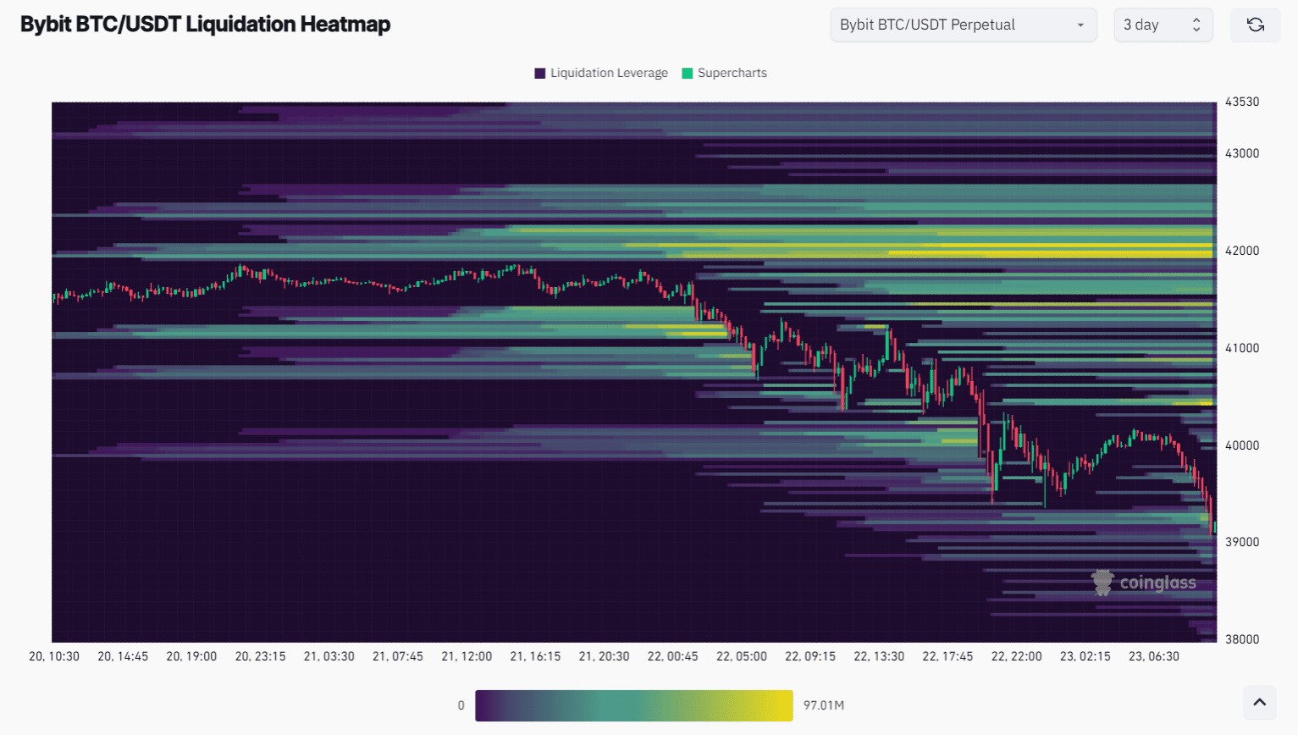Click the Bybit BTC/USDT Liquidation Heatmap title
Viewport: 1298px width, 735px height.
[x=206, y=24]
